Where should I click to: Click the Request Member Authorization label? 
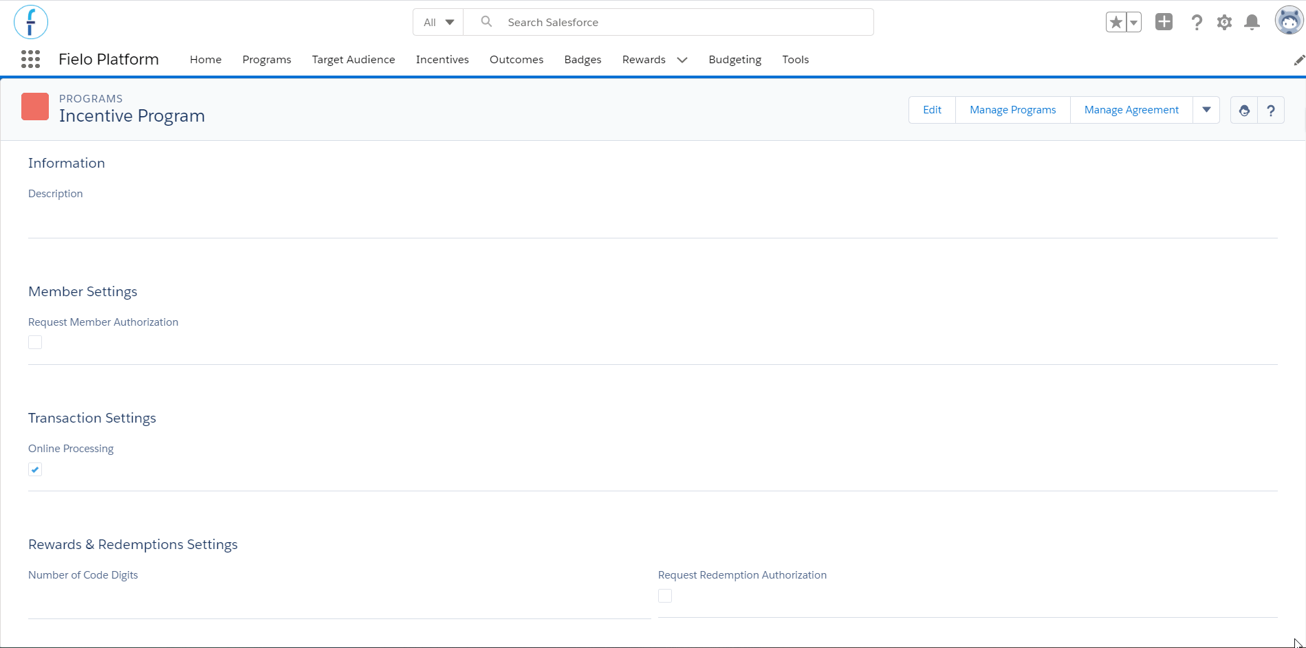103,322
